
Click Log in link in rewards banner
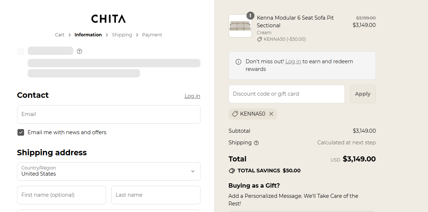pos(293,61)
